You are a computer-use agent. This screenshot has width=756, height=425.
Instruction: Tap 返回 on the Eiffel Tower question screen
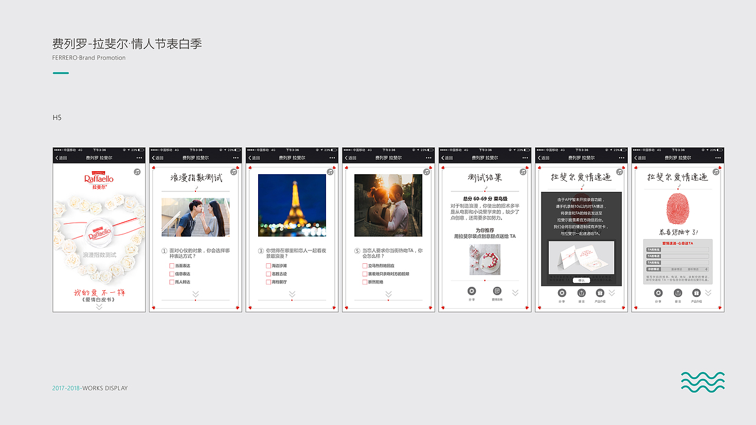click(x=254, y=158)
